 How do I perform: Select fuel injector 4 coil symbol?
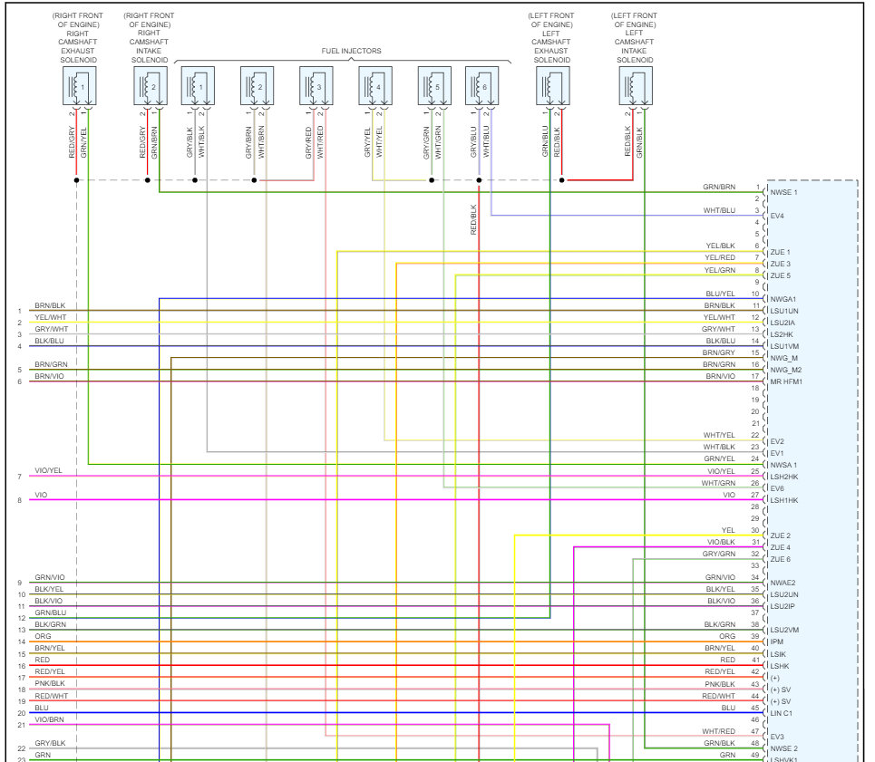tap(375, 85)
